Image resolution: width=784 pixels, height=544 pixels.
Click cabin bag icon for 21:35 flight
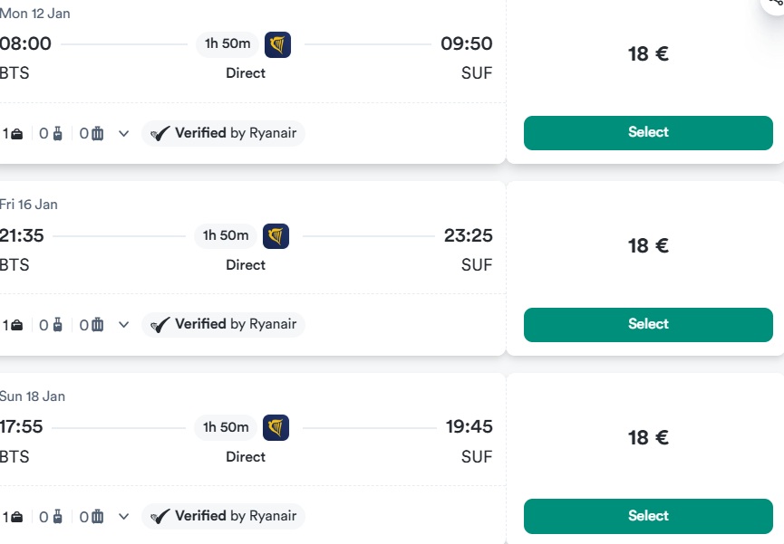coord(58,325)
